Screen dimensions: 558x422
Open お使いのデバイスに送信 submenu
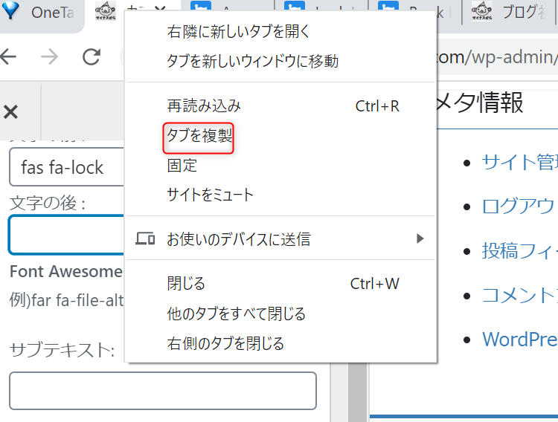tap(280, 239)
